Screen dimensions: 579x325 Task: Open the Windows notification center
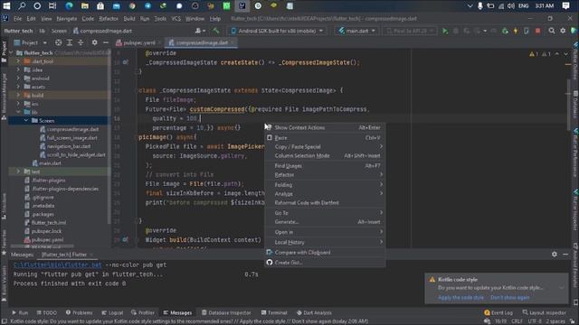[565, 6]
